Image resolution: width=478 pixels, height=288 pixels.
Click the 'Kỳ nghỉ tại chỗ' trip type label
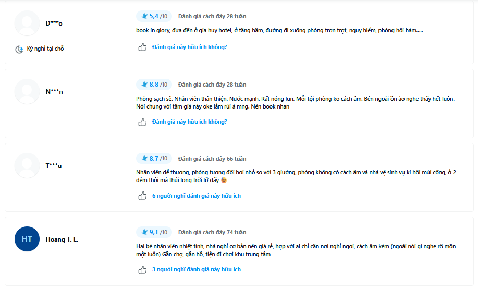pos(45,49)
